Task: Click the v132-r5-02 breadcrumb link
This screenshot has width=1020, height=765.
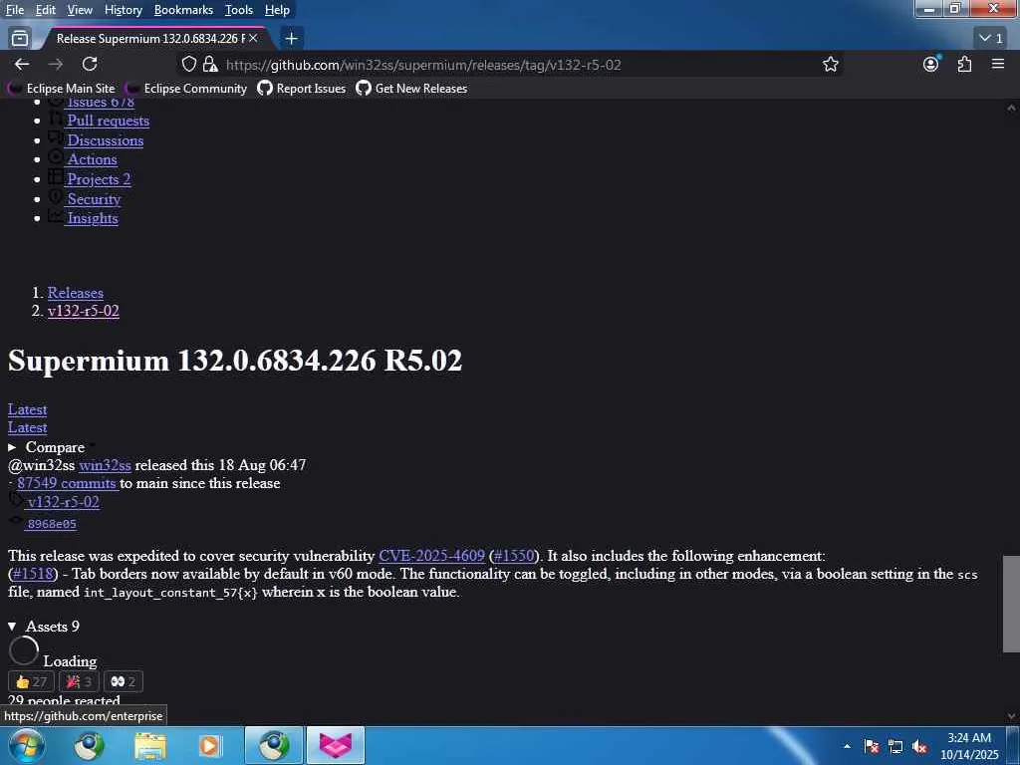Action: click(x=84, y=311)
